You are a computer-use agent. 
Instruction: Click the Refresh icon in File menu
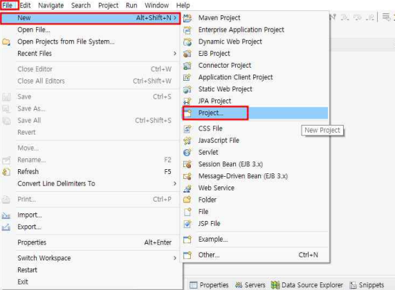[x=6, y=172]
